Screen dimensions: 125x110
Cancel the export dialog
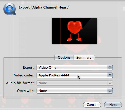click(x=92, y=105)
